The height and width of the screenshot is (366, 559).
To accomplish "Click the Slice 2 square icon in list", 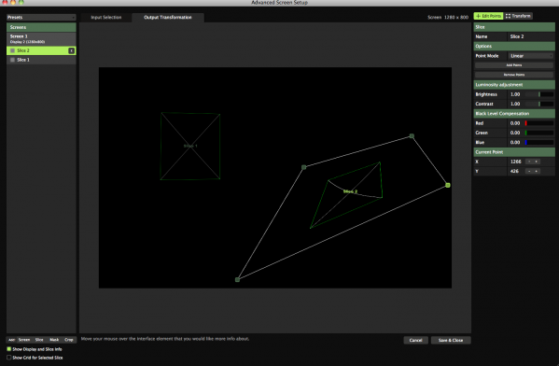I will coord(12,50).
